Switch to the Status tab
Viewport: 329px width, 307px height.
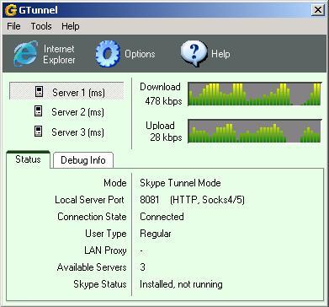coord(28,159)
